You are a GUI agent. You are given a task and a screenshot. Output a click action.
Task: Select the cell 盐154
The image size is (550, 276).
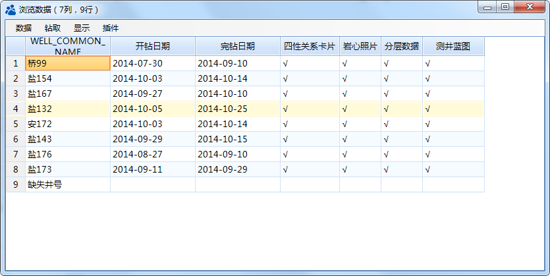pos(68,78)
